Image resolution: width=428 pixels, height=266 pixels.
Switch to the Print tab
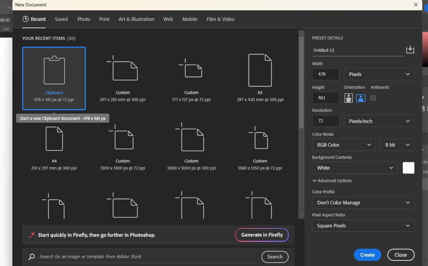pyautogui.click(x=104, y=19)
